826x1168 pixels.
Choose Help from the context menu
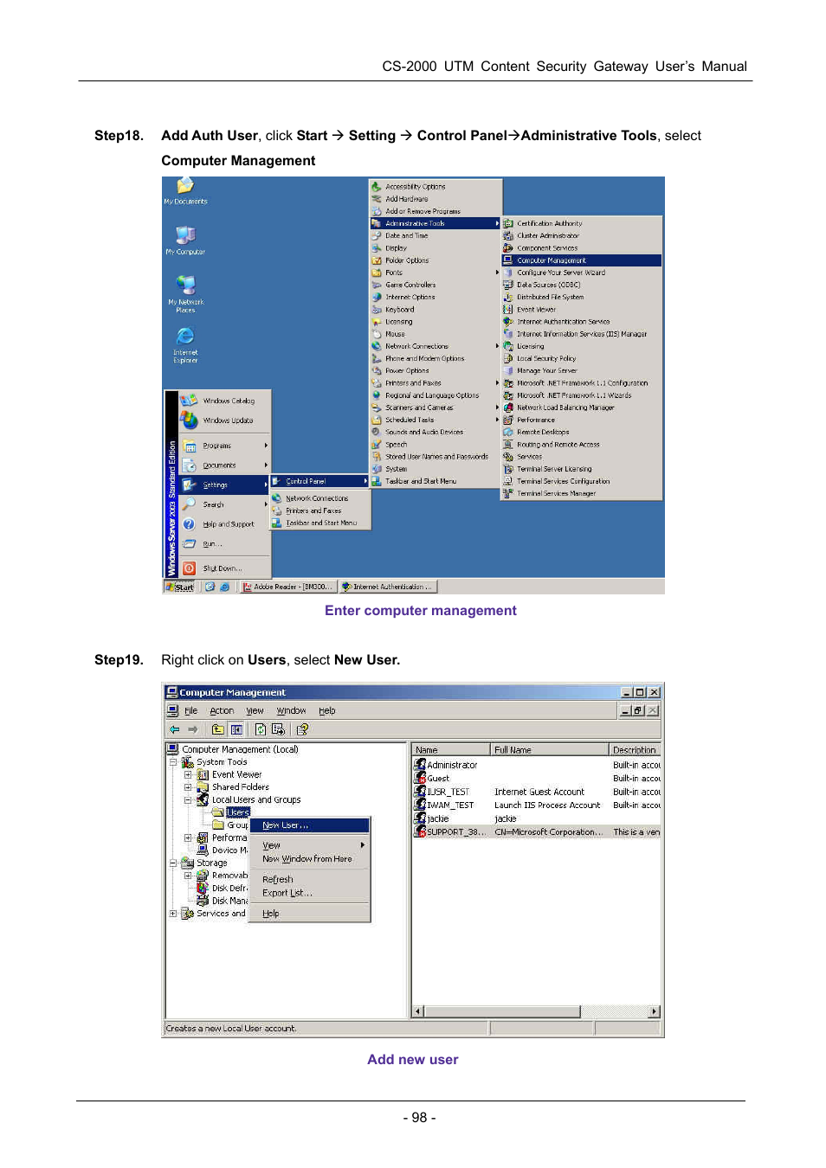point(310,914)
